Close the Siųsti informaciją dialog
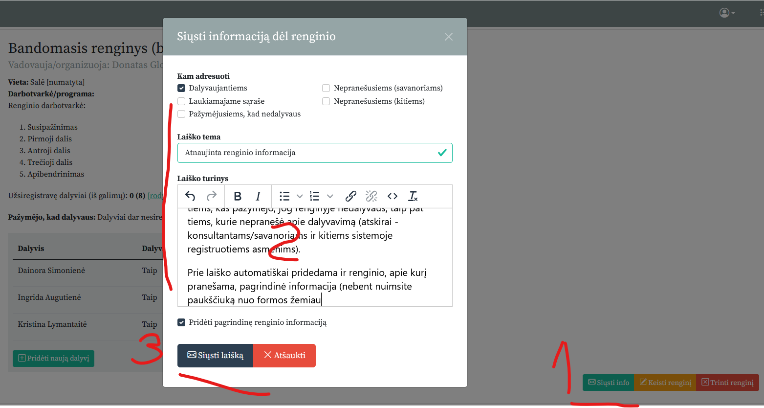This screenshot has height=408, width=764. (x=449, y=37)
